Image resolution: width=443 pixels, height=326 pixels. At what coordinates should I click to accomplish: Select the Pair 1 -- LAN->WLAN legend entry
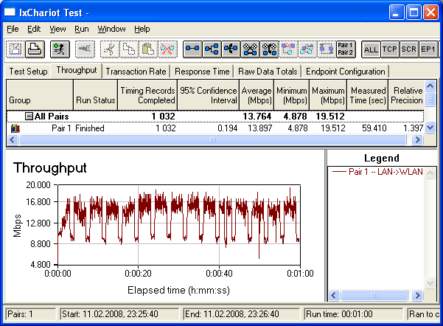(377, 172)
